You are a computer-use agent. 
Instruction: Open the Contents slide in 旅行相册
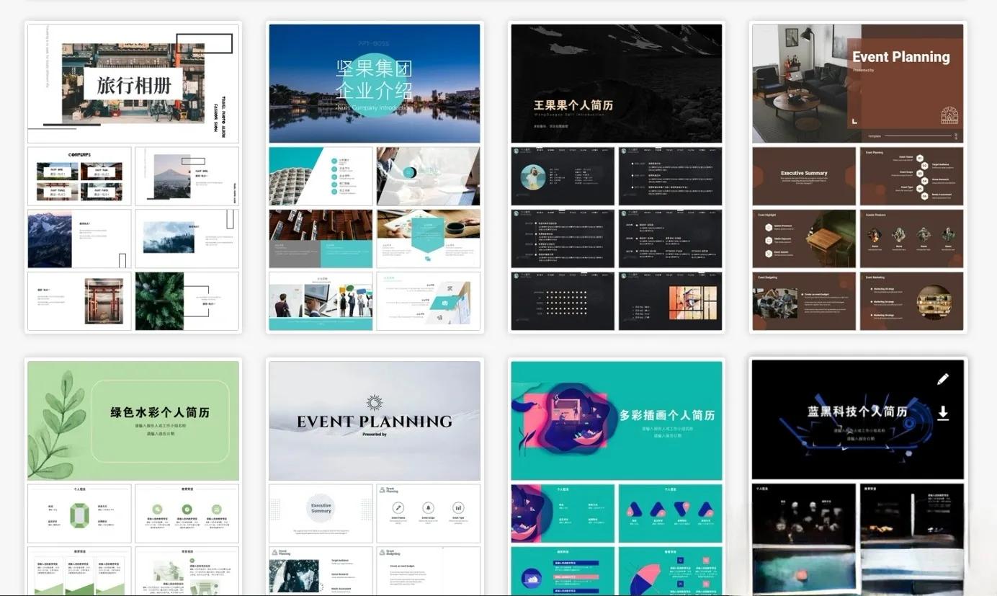79,177
